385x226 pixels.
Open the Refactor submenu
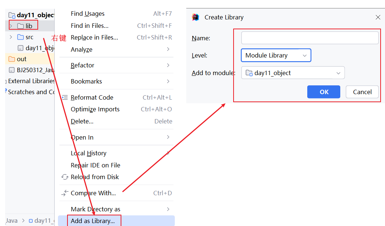click(x=82, y=65)
